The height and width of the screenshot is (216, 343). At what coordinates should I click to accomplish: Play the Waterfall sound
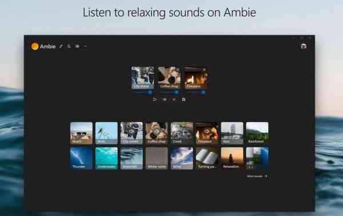click(131, 158)
